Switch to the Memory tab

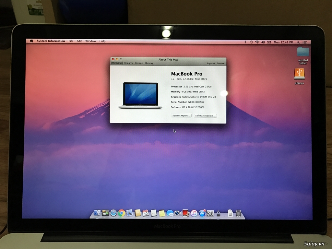[x=149, y=63]
